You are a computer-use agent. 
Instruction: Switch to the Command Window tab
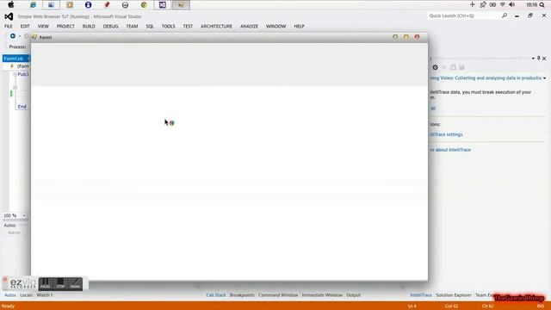[x=278, y=295]
